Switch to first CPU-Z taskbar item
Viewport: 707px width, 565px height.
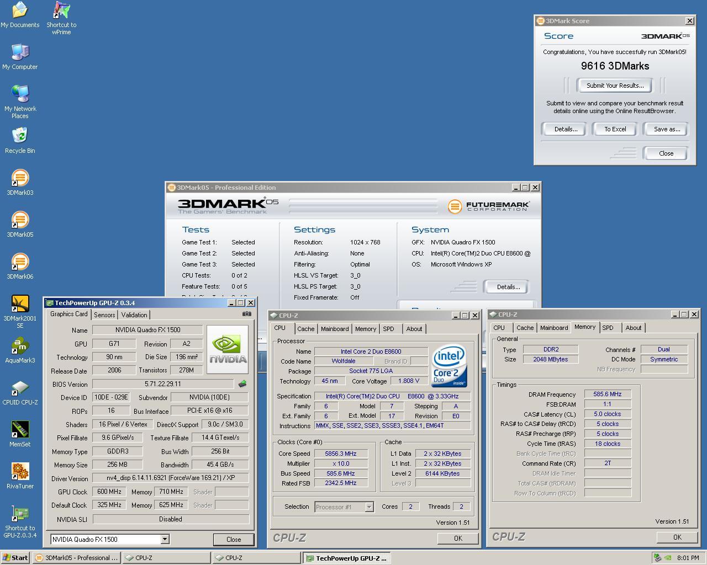pos(167,558)
